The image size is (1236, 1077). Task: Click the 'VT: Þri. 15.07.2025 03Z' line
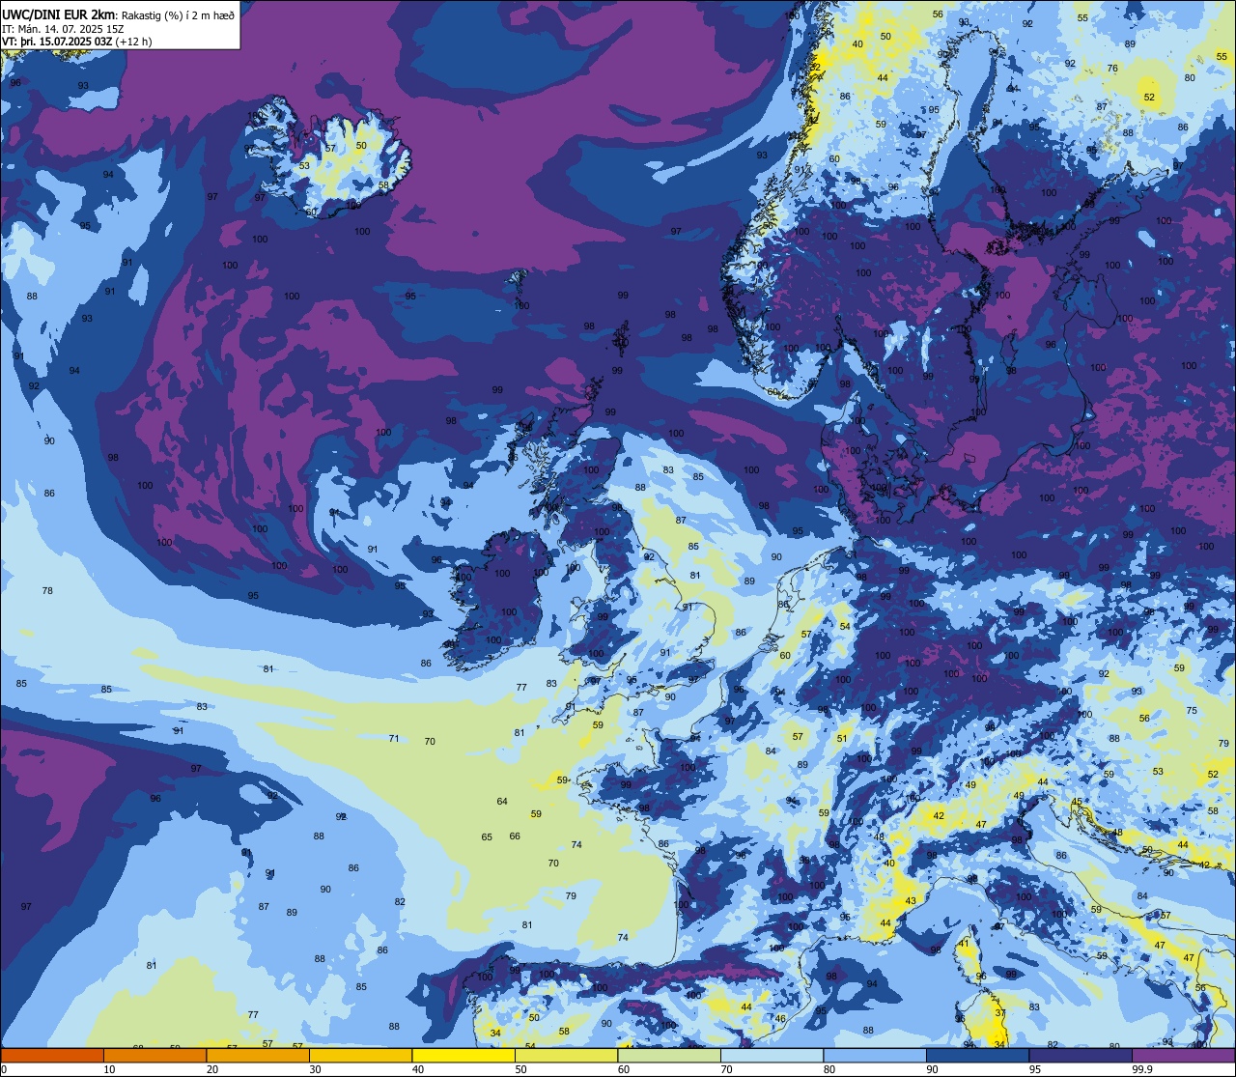[57, 42]
